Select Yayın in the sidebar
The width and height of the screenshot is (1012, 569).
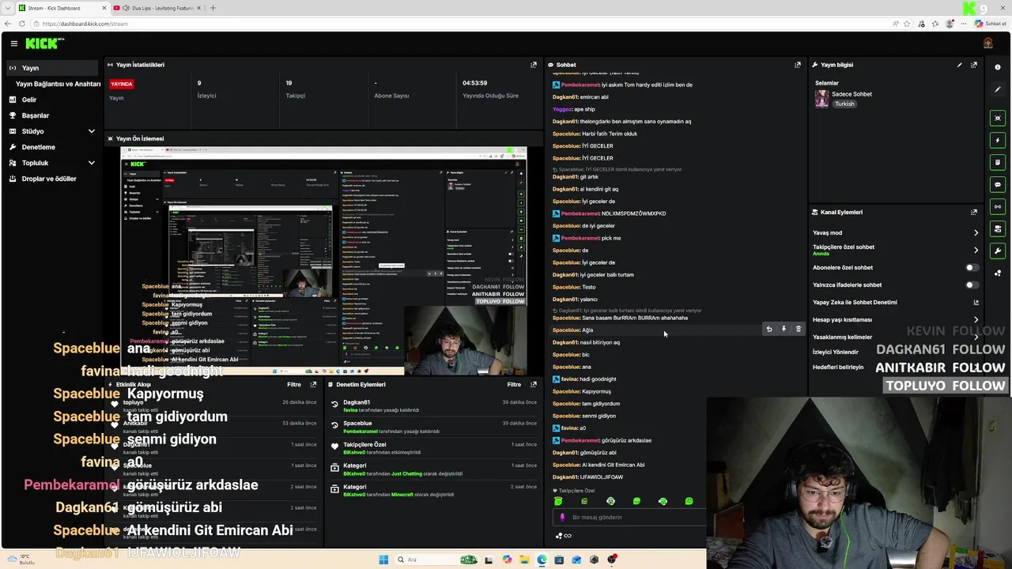pos(52,68)
